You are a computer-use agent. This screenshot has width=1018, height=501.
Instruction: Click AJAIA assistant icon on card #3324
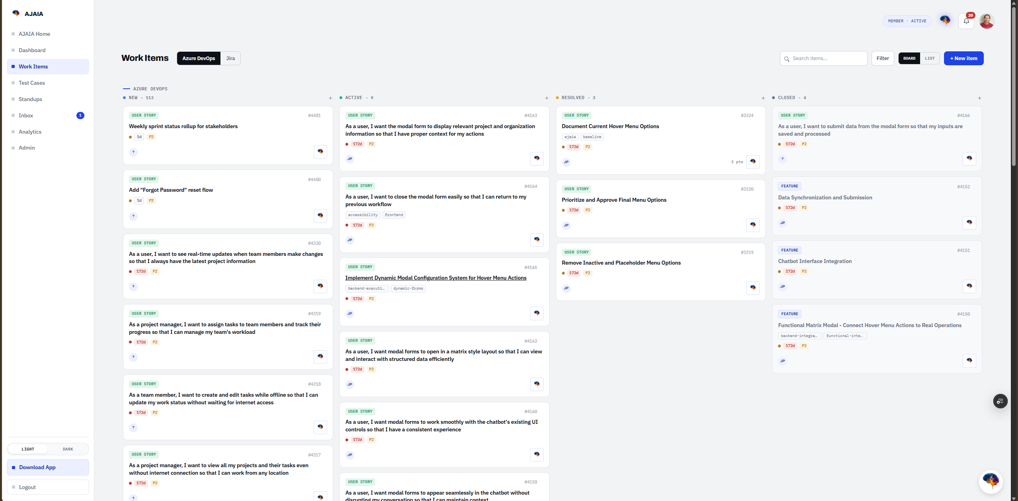pos(753,162)
